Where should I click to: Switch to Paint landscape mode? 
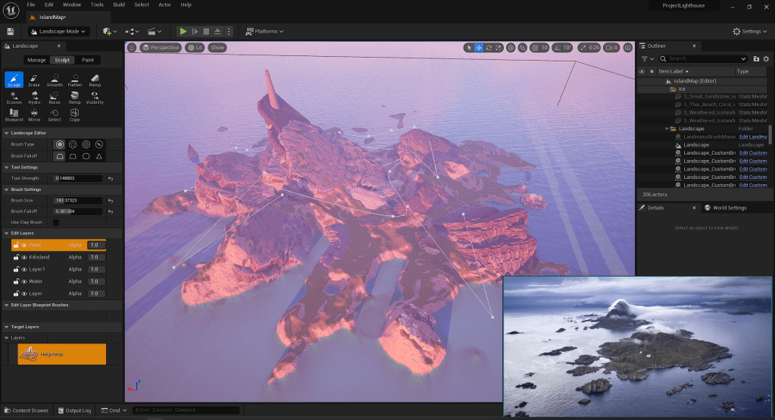88,60
